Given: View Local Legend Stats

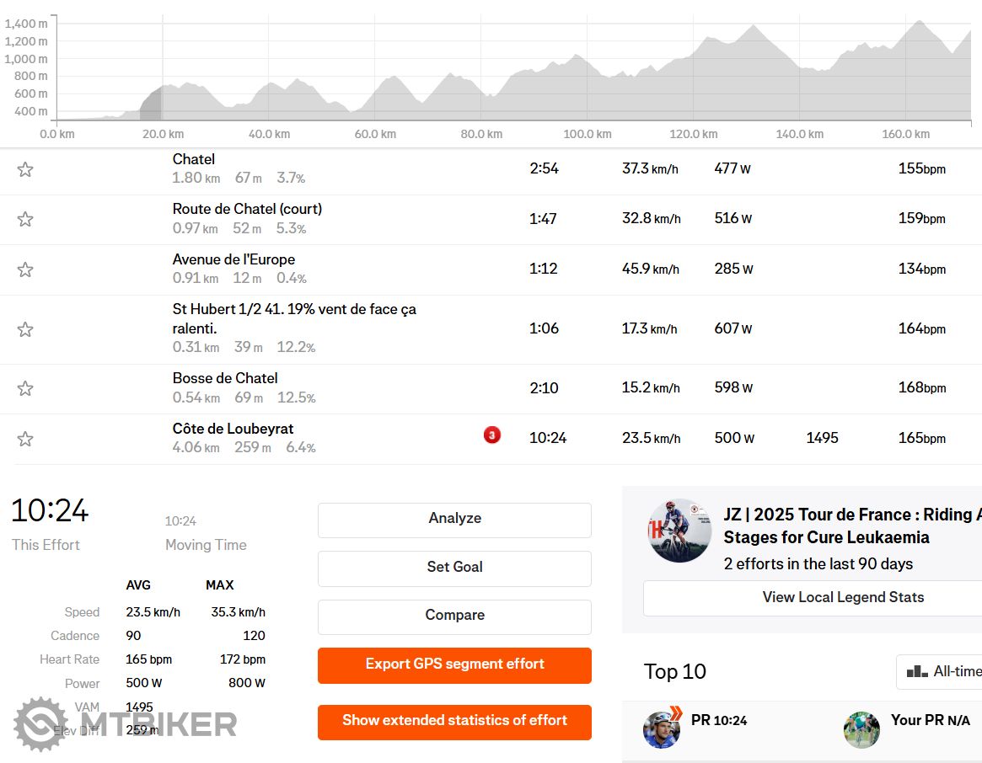Looking at the screenshot, I should point(842,597).
